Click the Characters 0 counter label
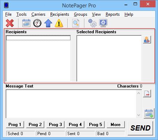158x140 pixels. (x=130, y=86)
